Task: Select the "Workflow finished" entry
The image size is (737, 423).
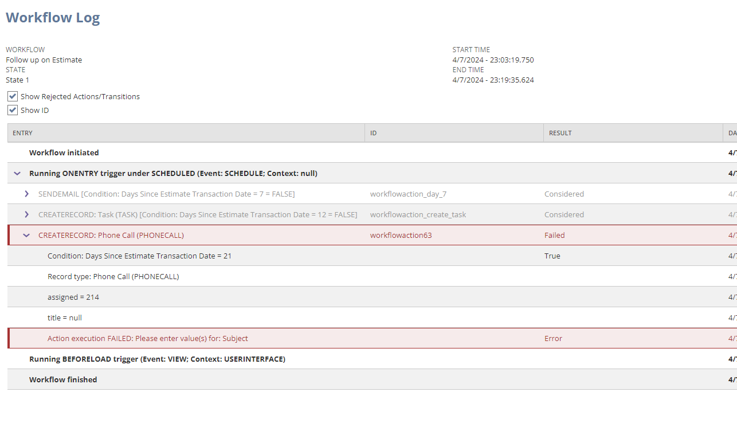Action: point(63,379)
